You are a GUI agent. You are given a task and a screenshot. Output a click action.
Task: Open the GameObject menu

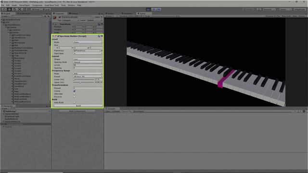(x=25, y=5)
